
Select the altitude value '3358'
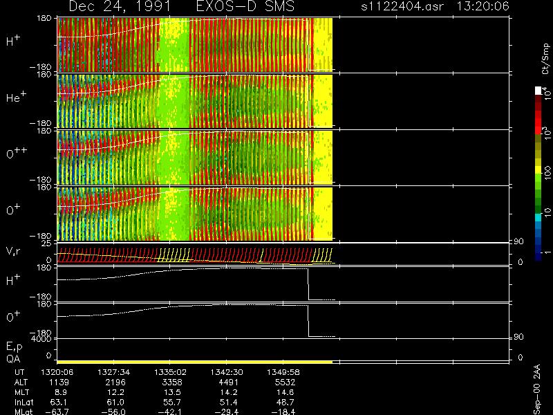(171, 382)
